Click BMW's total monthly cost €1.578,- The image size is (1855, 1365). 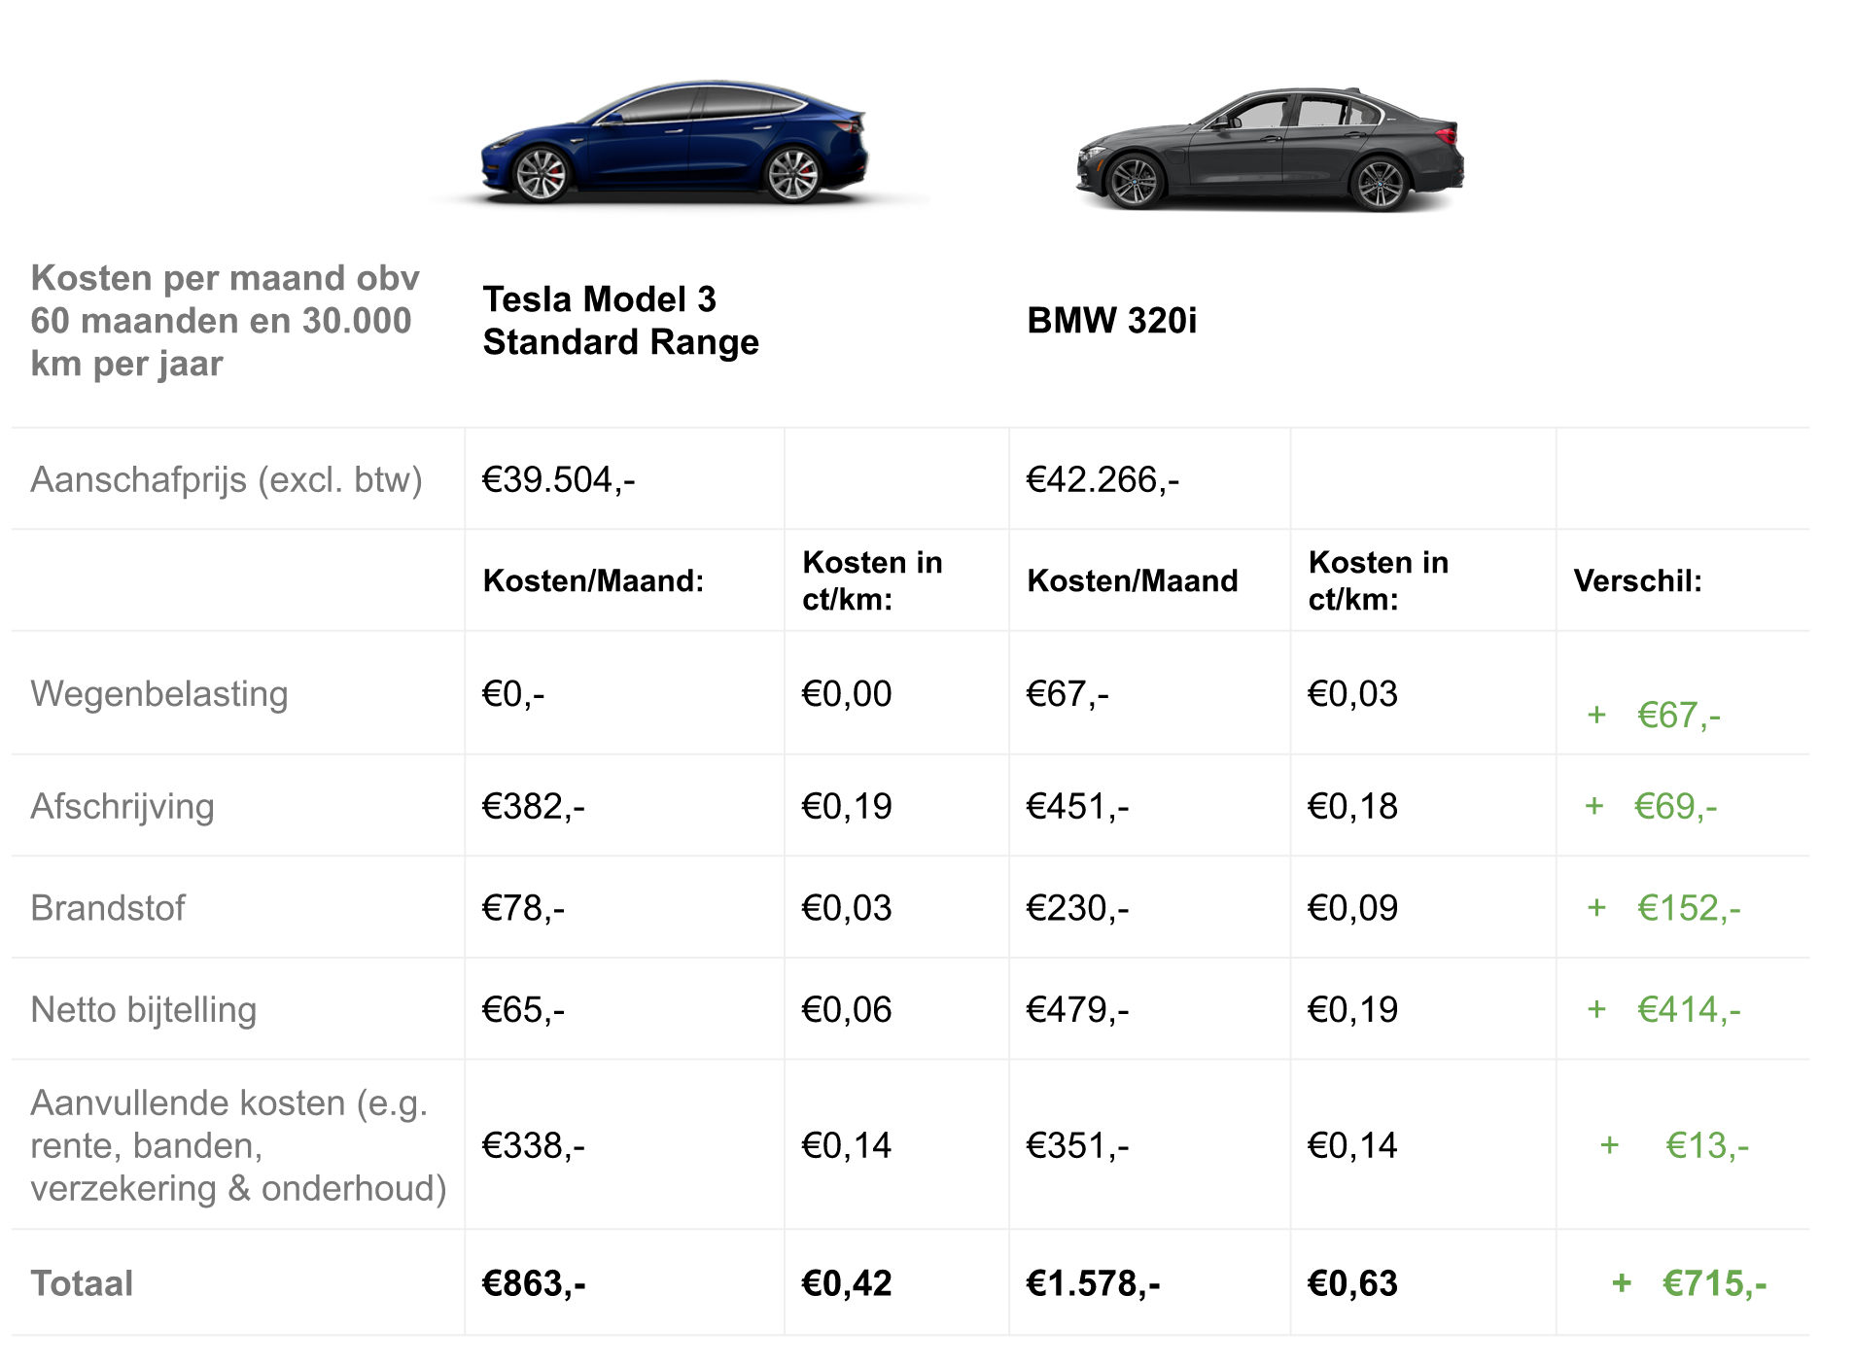[x=1093, y=1283]
